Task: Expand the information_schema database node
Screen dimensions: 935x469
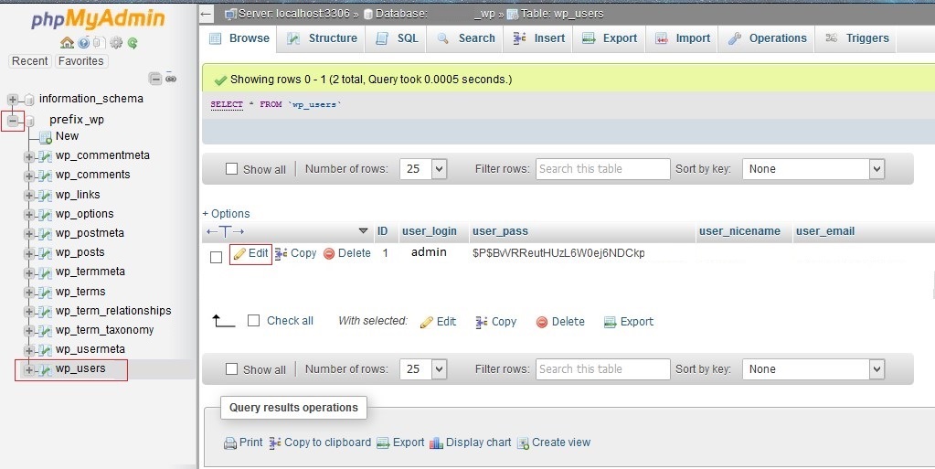Action: click(x=13, y=100)
